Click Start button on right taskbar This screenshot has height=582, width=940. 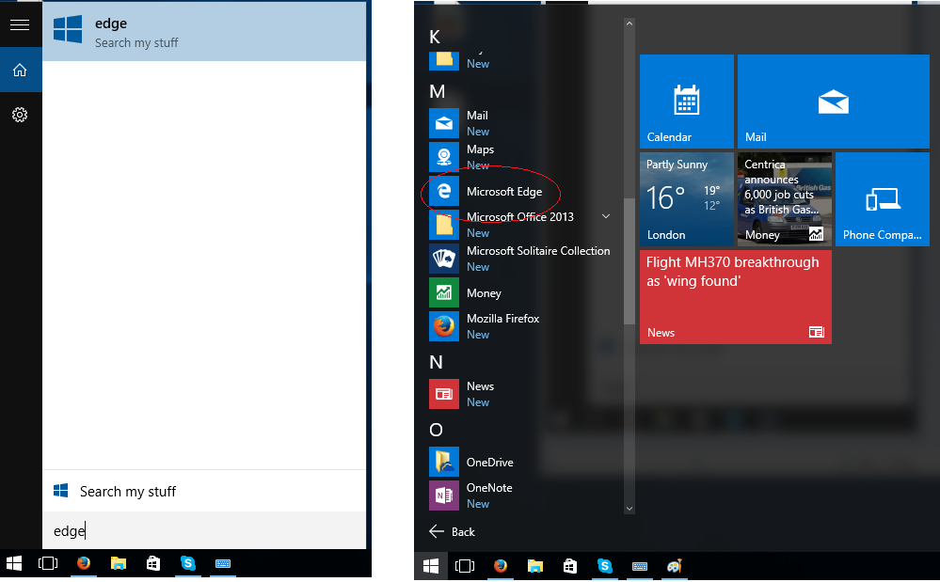(x=430, y=566)
